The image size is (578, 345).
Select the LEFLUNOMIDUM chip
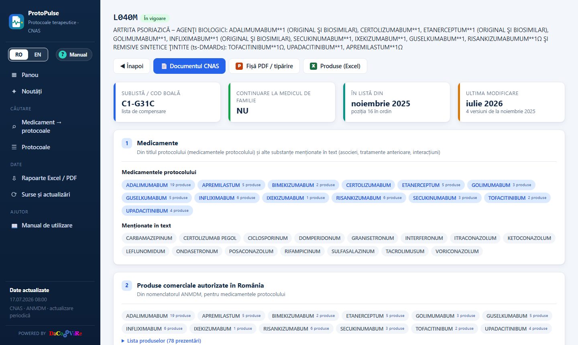coord(145,252)
